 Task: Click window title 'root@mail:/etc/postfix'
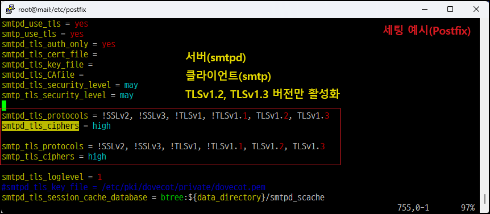[x=52, y=9]
